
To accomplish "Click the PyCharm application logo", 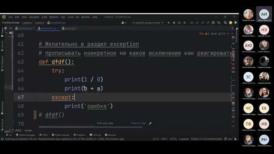I will coord(4,17).
